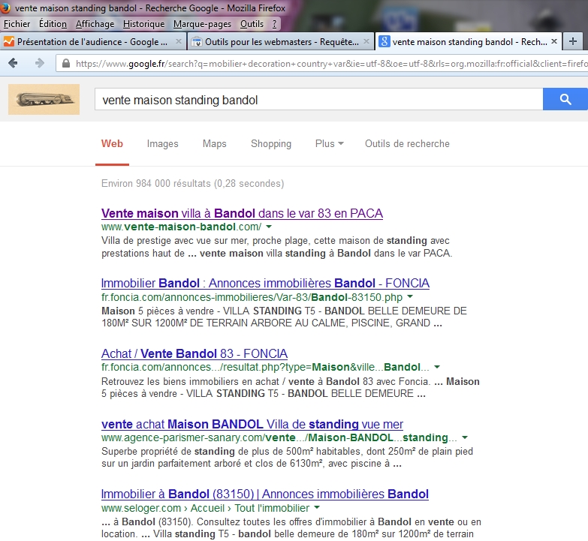
Task: Click the www.vente-maison-bandol.com/ green URL text
Action: (x=182, y=227)
